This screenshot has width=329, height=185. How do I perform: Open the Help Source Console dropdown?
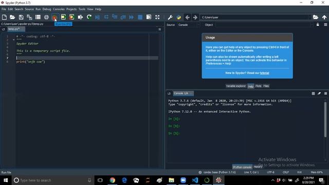[x=189, y=25]
